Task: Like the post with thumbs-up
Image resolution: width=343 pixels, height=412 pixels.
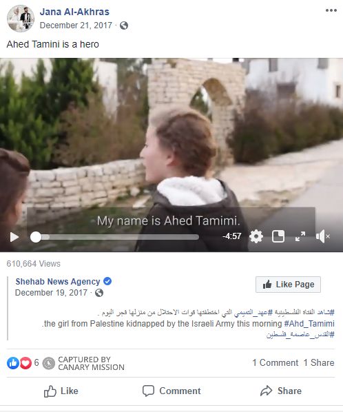Action: coord(61,391)
